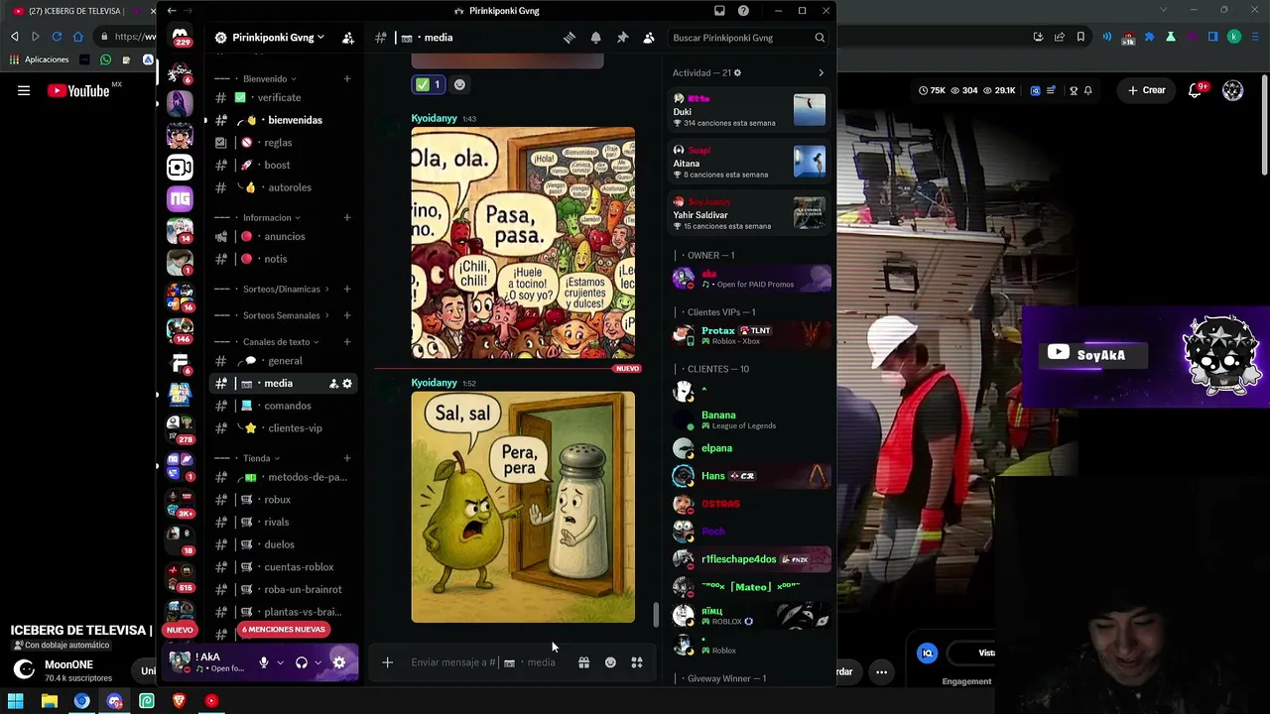Open YouTube notifications bell
Viewport: 1270px width, 714px height.
pos(1197,90)
